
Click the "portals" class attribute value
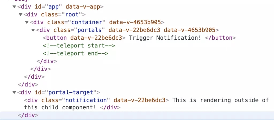click(x=90, y=30)
